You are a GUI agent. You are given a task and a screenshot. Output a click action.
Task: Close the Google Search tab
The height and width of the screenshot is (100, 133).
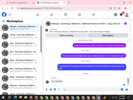33,3
